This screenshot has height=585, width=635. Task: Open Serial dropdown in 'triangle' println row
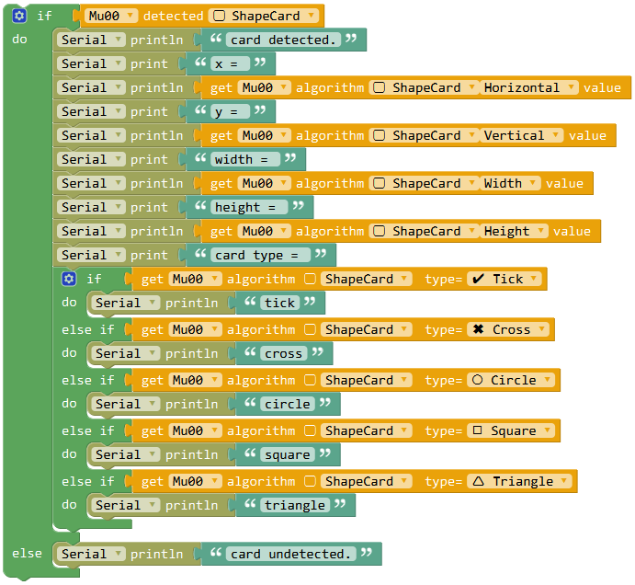point(126,505)
